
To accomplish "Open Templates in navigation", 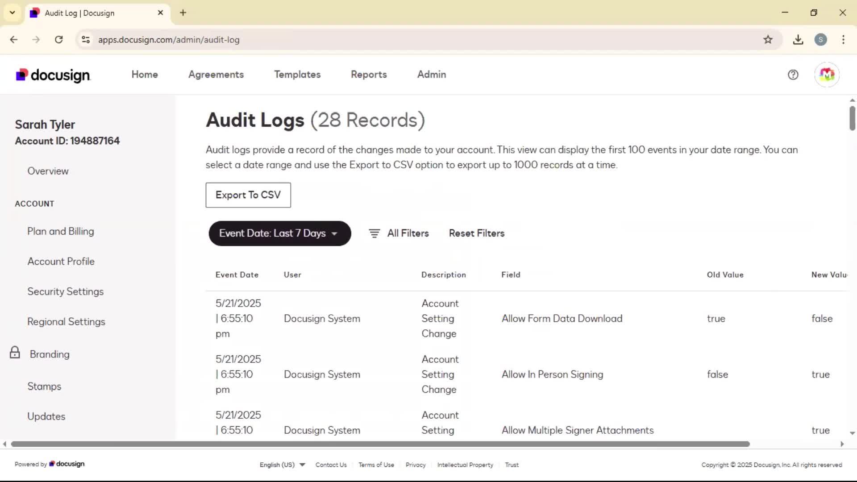I will [297, 75].
